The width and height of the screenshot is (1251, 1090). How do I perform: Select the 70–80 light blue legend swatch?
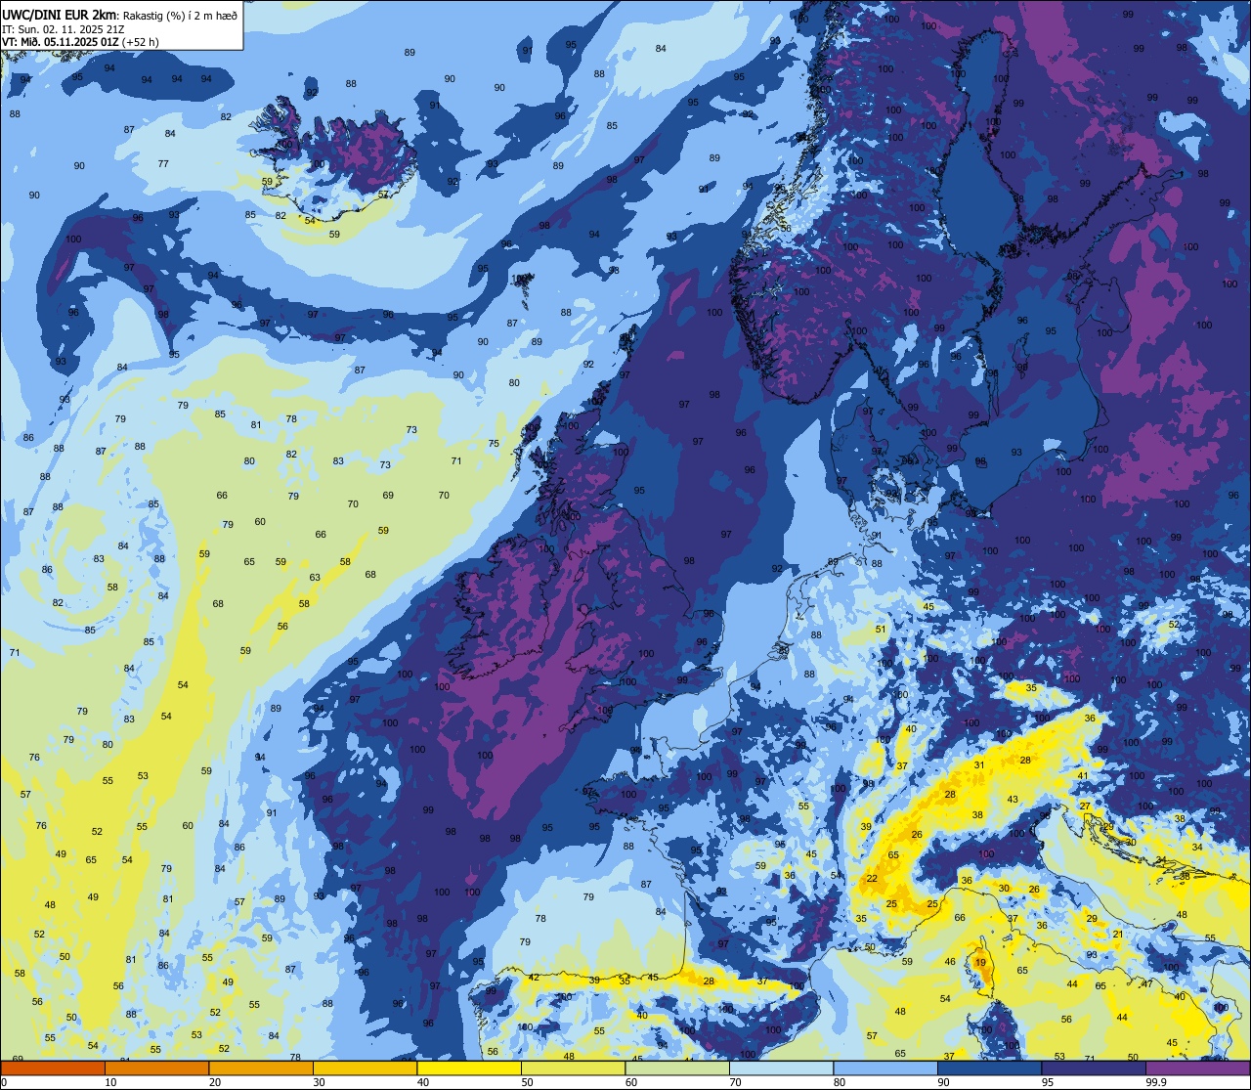point(781,1068)
